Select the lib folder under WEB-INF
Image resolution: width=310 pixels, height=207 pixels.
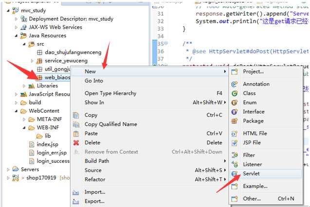[x=48, y=136]
